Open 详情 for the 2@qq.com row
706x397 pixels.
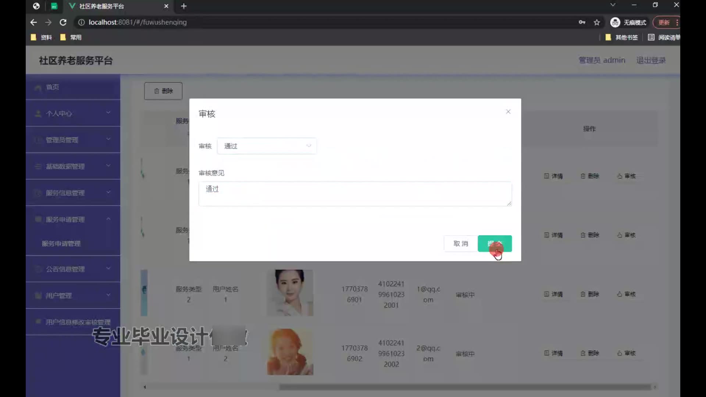pyautogui.click(x=553, y=353)
